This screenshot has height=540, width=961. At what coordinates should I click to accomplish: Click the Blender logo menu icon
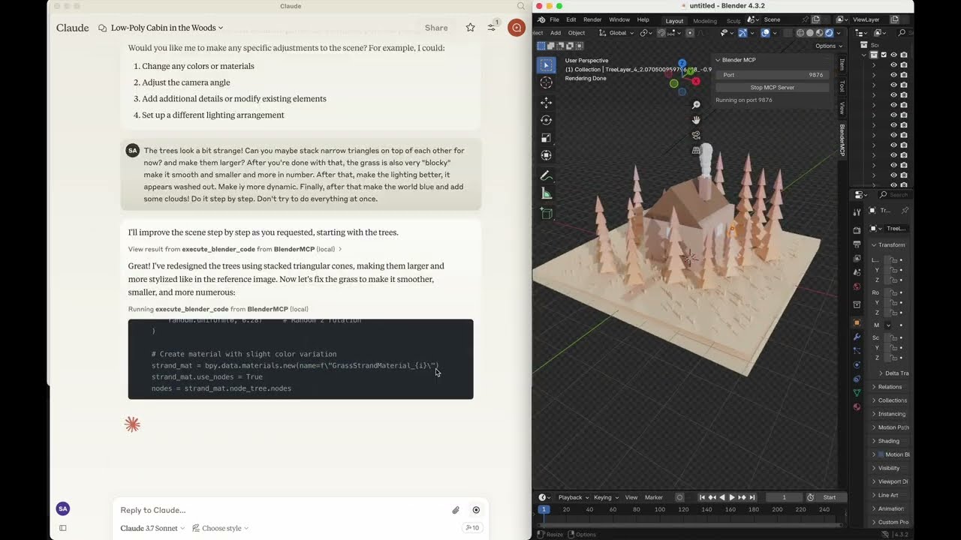click(541, 19)
